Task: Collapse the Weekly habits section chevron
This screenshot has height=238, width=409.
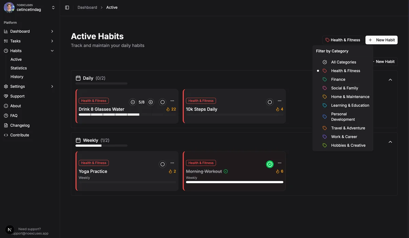Action: tap(390, 142)
